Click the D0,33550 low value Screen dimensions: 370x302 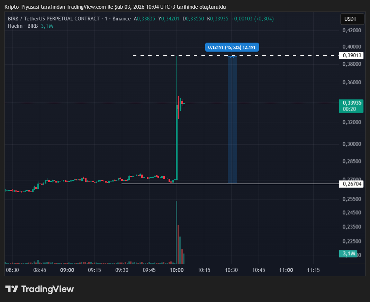coord(193,19)
